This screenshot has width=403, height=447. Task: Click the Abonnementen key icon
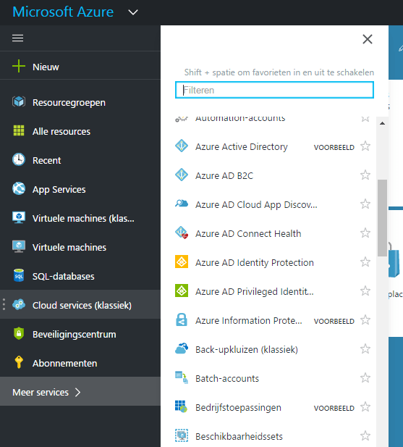tap(19, 362)
